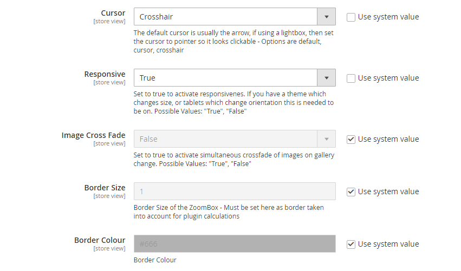Enable Use system value for Cursor
This screenshot has width=461, height=271.
click(x=351, y=17)
